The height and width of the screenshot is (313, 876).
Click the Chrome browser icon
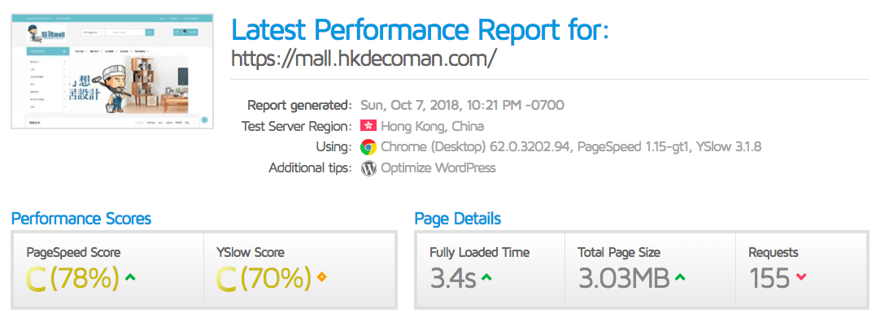pos(368,147)
